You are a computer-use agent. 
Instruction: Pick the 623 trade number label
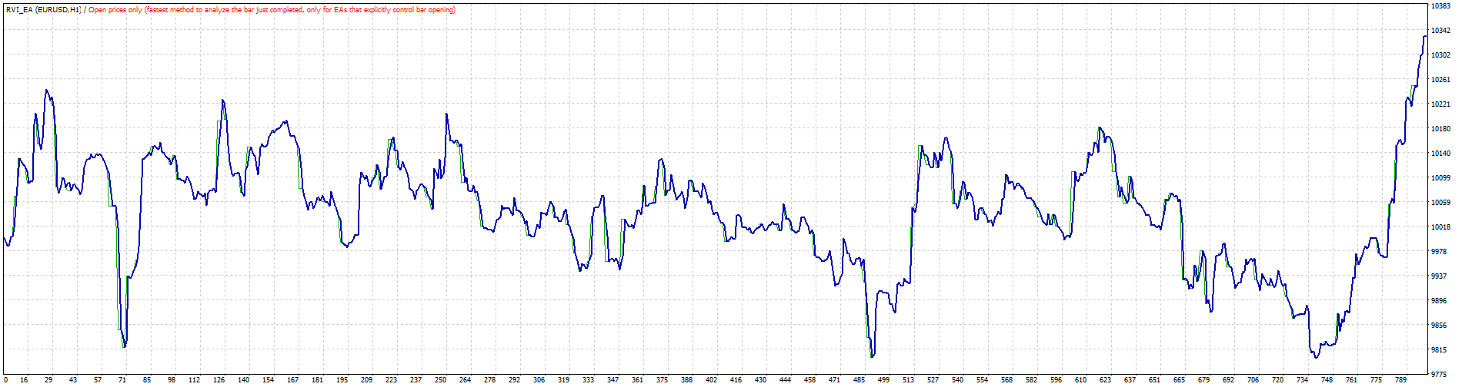tap(1105, 380)
